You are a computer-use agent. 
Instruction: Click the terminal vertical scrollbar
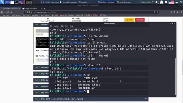[175, 76]
